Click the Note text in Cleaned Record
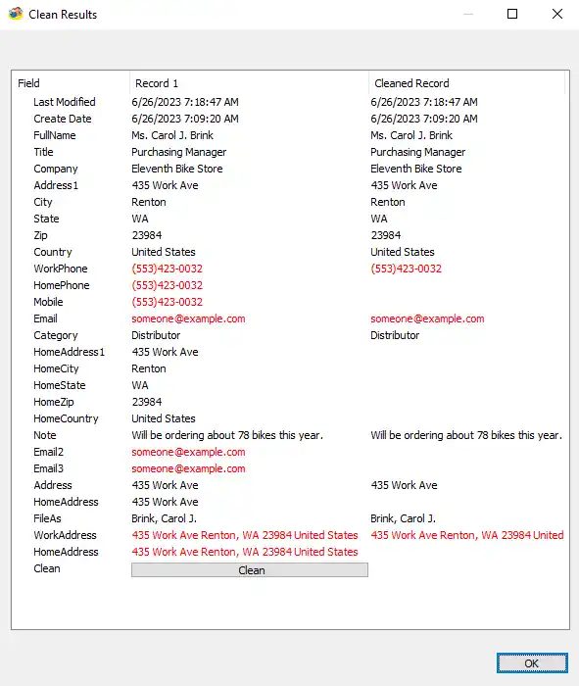Viewport: 579px width, 686px height. 466,435
